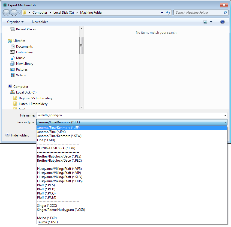Select Husqvarna/Viking/Pfaff (*.HUS) format
231x227 pixels.
[132, 181]
